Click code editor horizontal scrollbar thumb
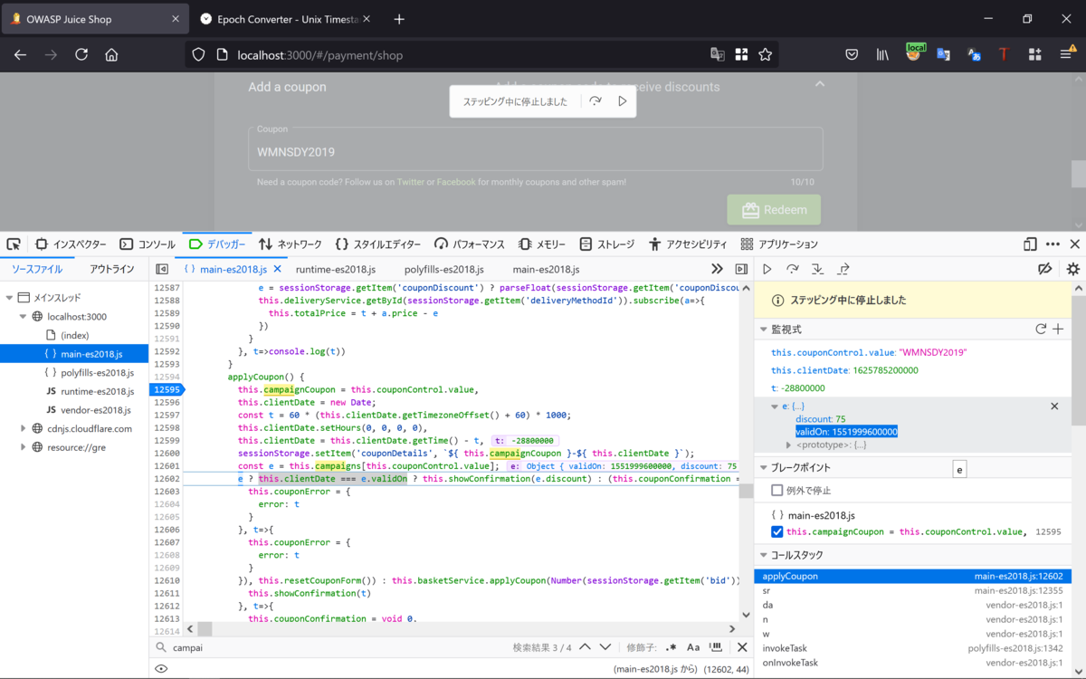The image size is (1086, 679). [x=205, y=628]
